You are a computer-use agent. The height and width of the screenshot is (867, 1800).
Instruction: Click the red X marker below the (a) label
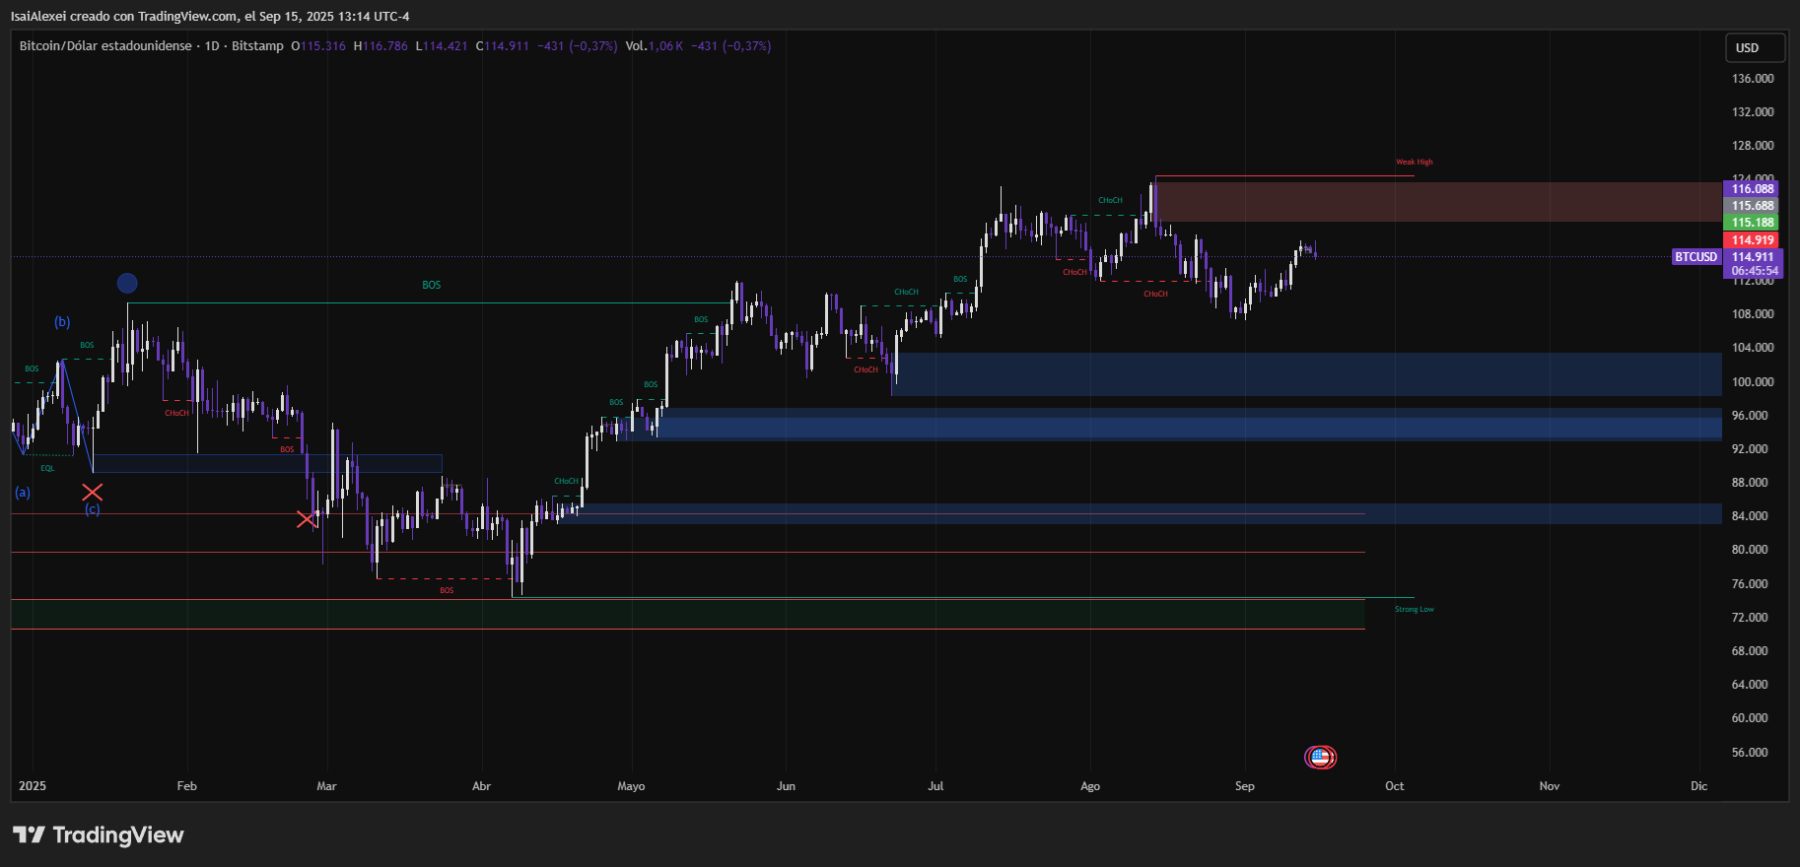pyautogui.click(x=93, y=492)
